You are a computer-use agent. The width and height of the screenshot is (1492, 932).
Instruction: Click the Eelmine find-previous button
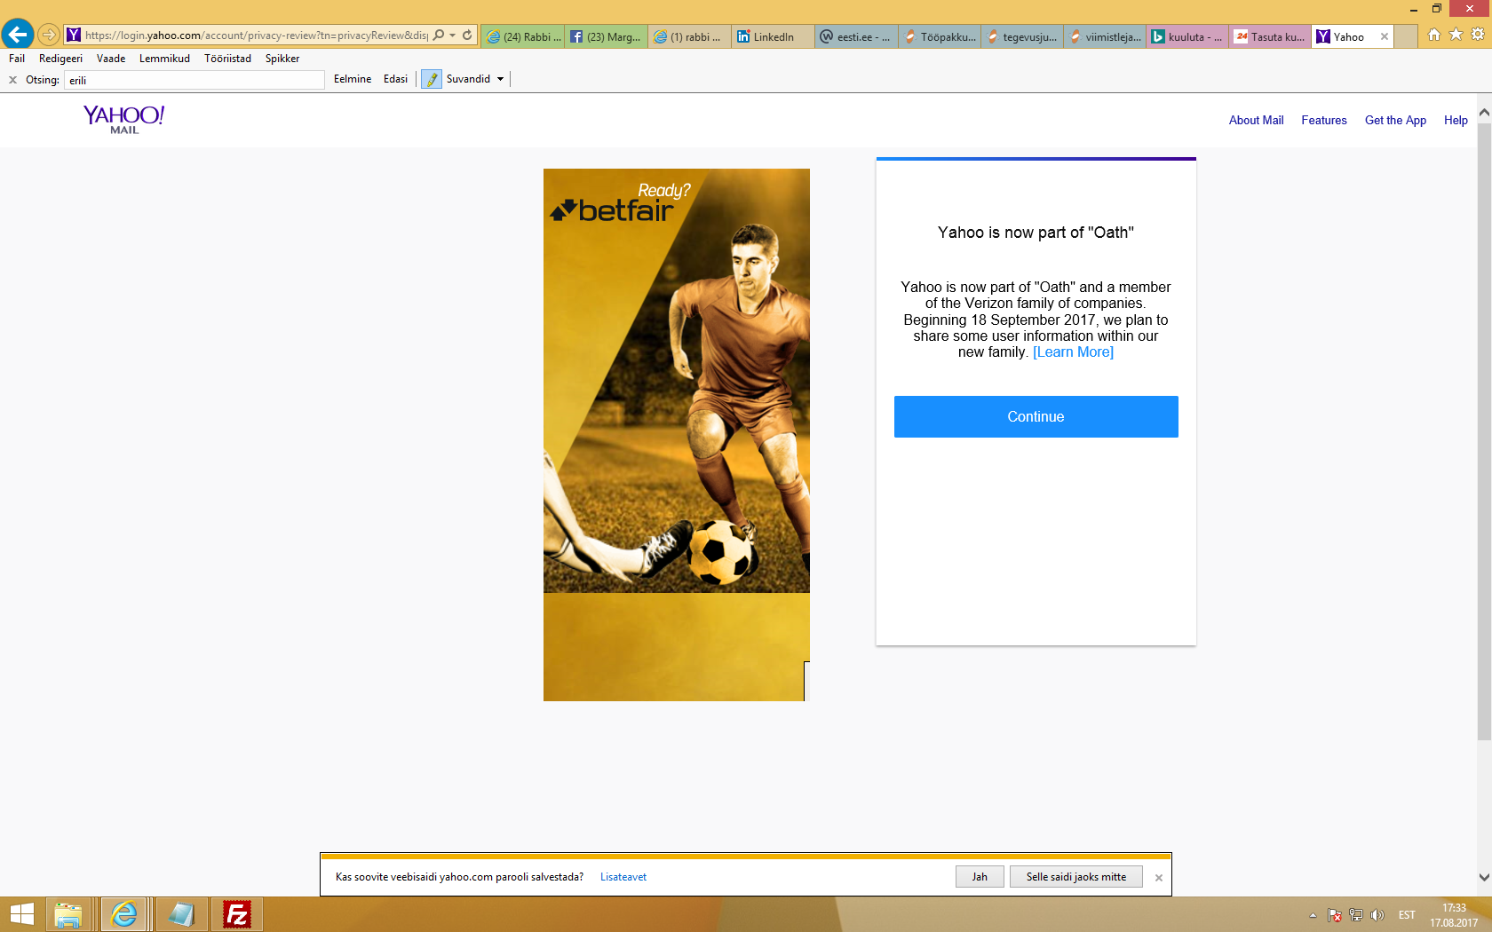point(353,79)
